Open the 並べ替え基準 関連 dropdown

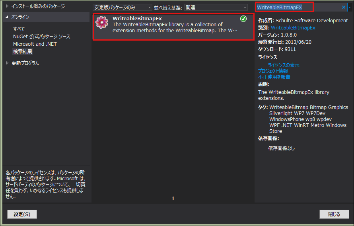[x=216, y=8]
